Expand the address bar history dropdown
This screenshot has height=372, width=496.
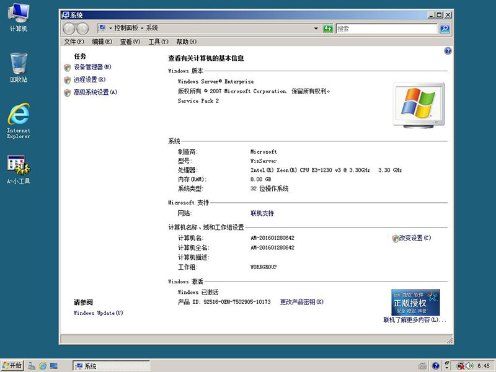316,29
